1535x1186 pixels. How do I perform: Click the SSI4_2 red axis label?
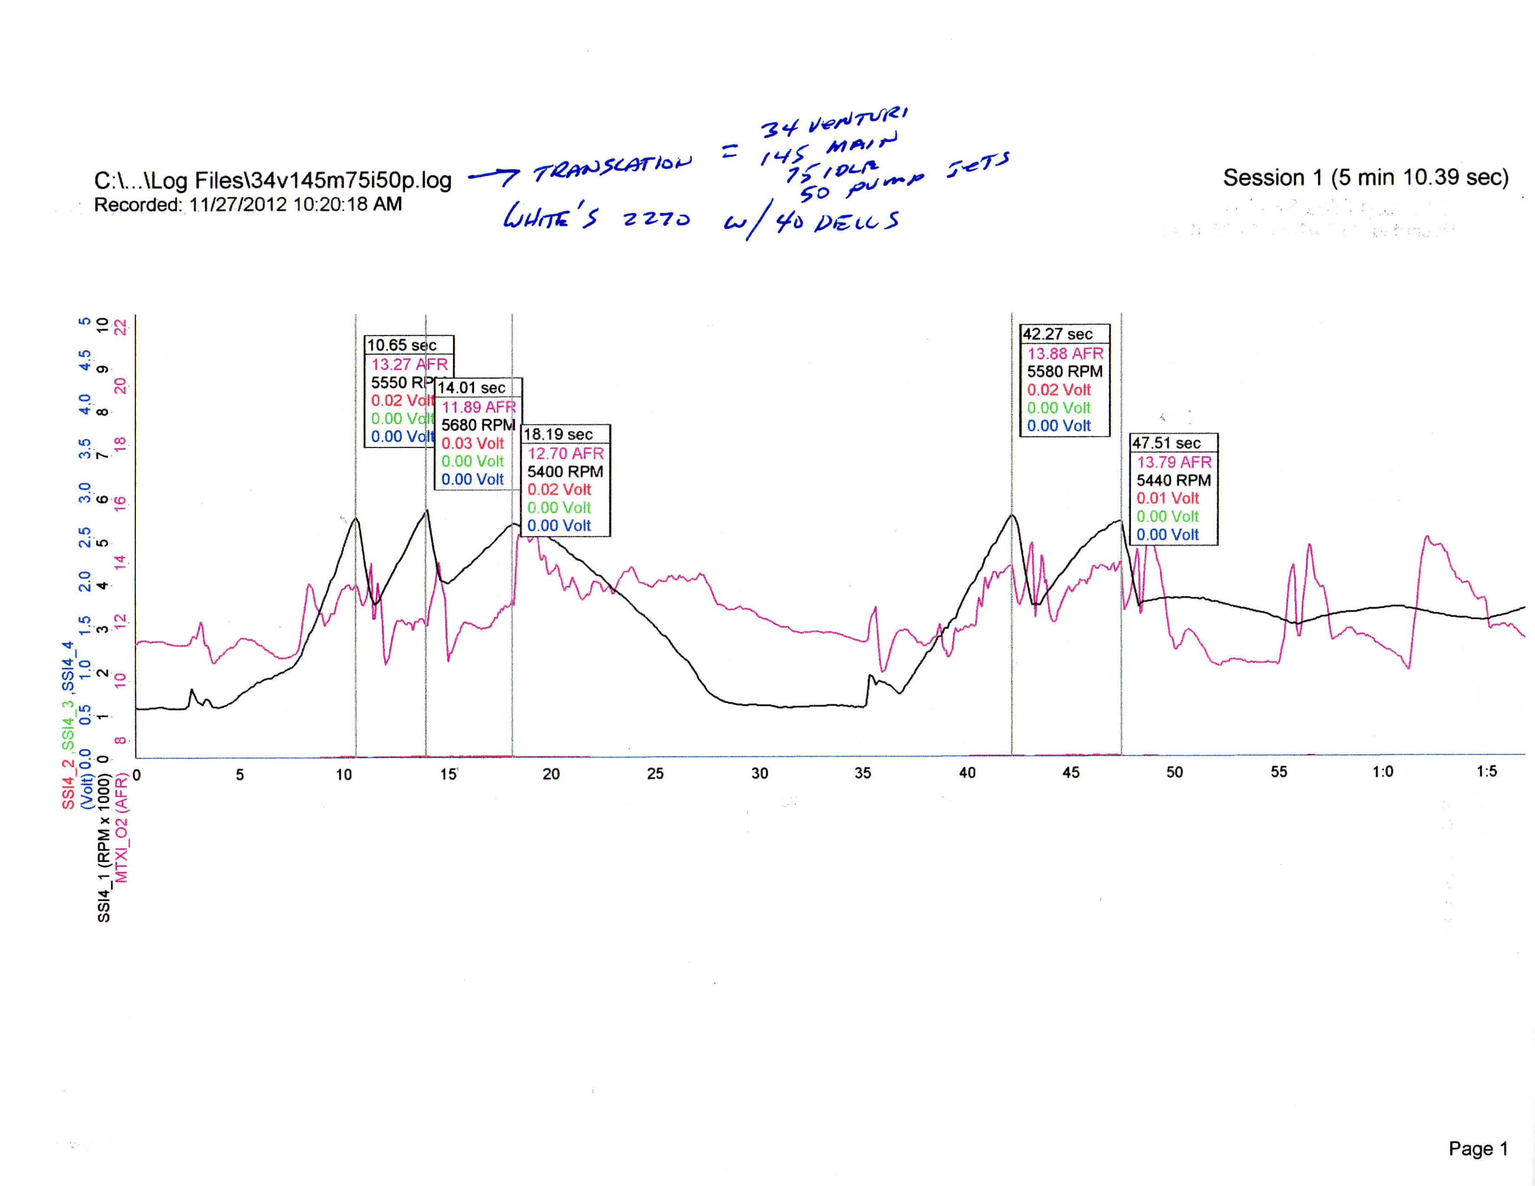pyautogui.click(x=68, y=780)
